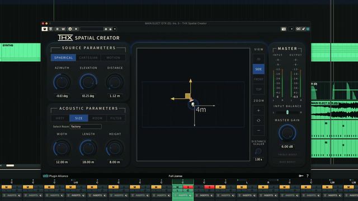Screen dimensions: 358x201
Task: Click the snapshot camera icon in plugin header
Action: (284, 29)
